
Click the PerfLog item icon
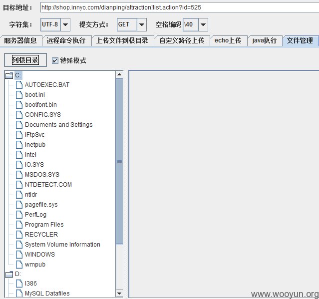point(19,214)
